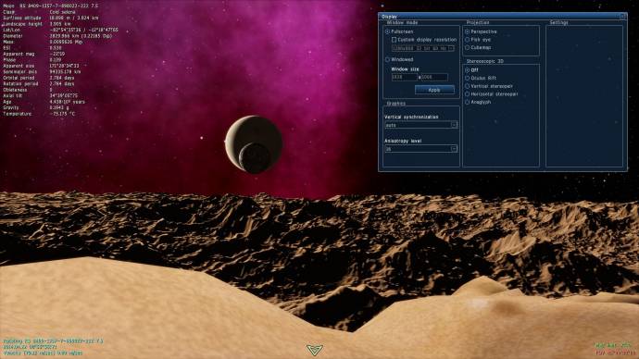Expand the Vertical synchronization dropdown
Image resolution: width=639 pixels, height=359 pixels.
[x=421, y=125]
